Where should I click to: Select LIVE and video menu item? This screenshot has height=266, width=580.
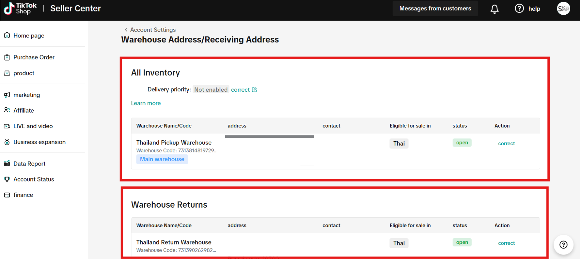tap(33, 126)
